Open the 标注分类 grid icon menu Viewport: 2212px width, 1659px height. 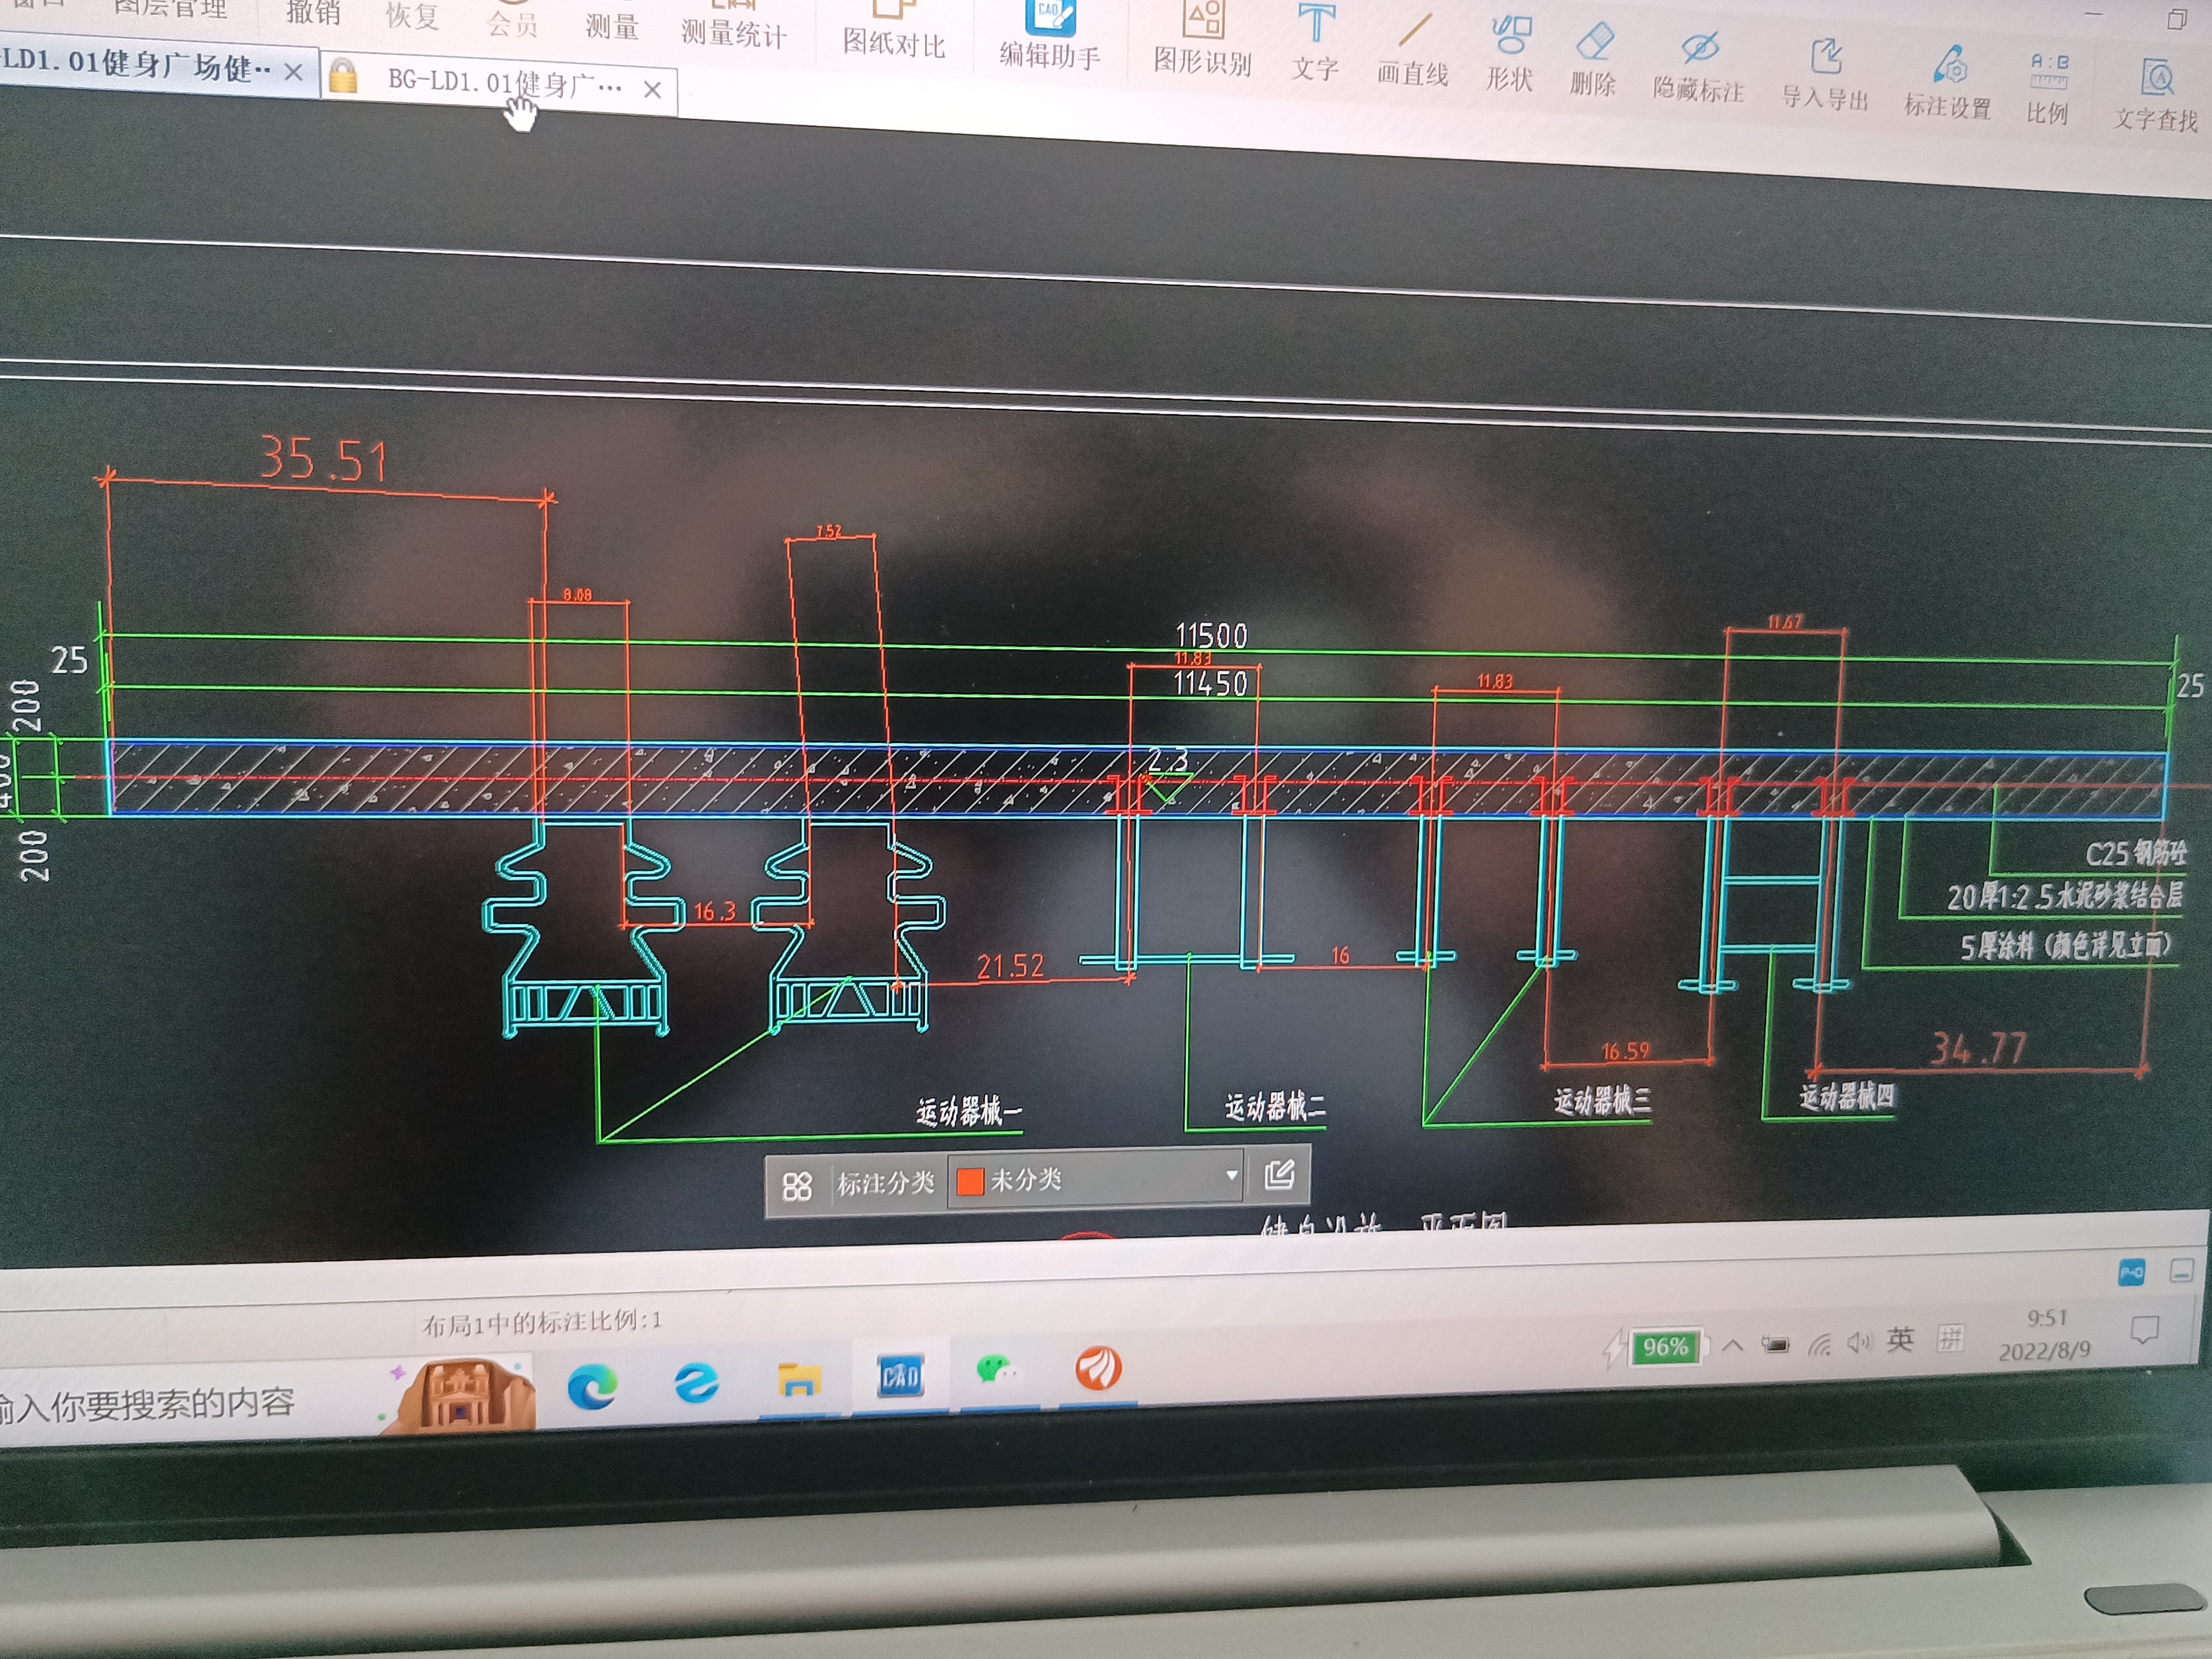[797, 1187]
